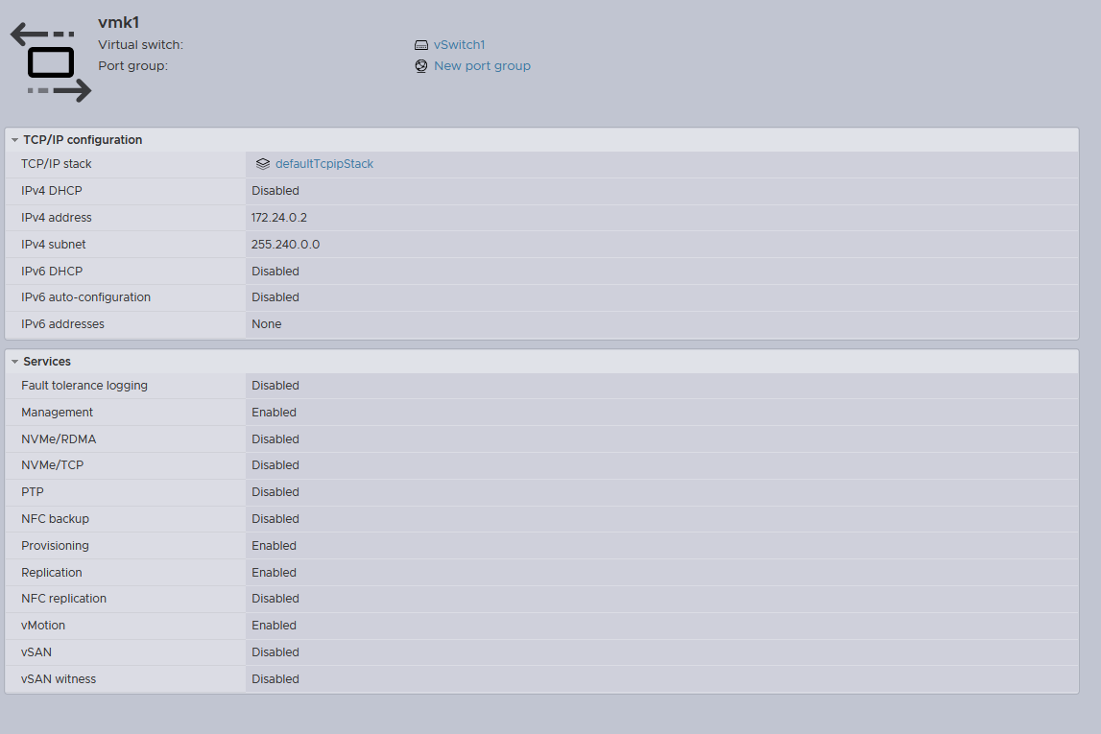Select the vSAN Disabled value

(275, 651)
